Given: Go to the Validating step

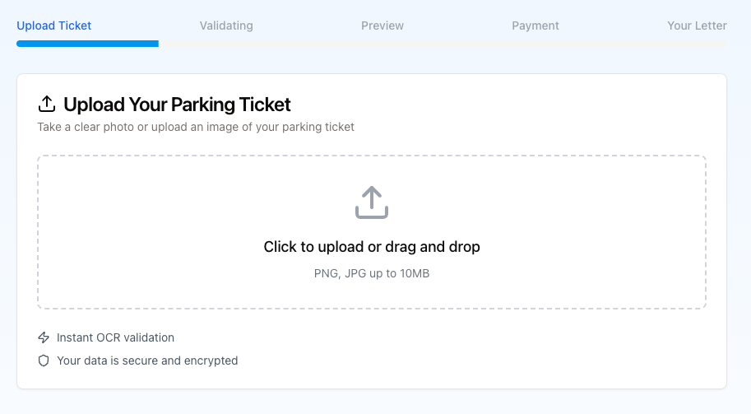Looking at the screenshot, I should point(226,26).
